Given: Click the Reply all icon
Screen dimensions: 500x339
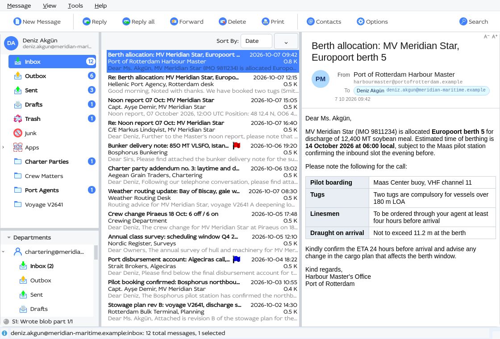Looking at the screenshot, I should pos(126,21).
